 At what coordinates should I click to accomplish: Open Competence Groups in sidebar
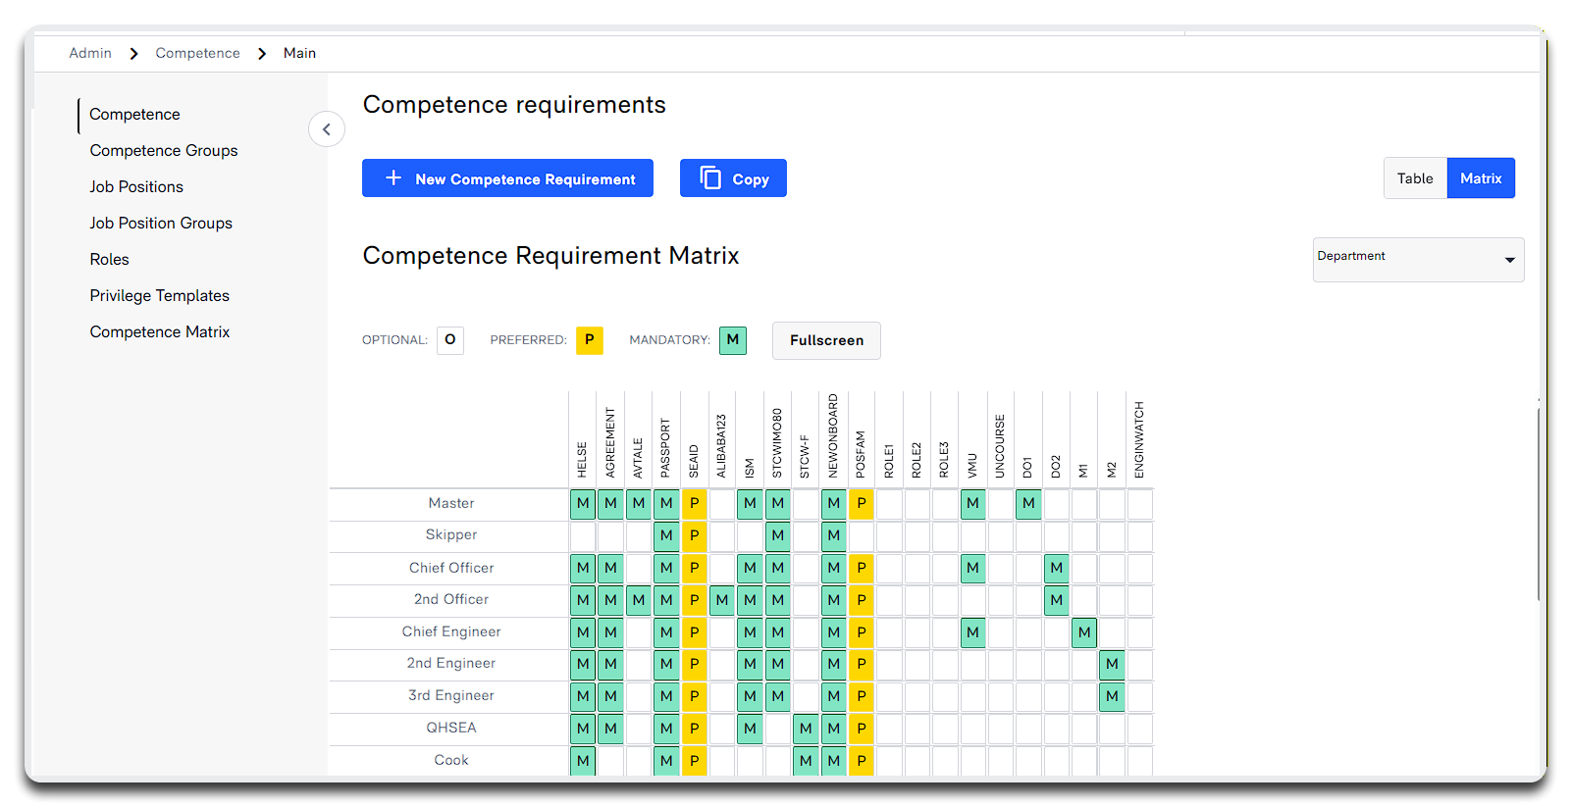(x=164, y=151)
